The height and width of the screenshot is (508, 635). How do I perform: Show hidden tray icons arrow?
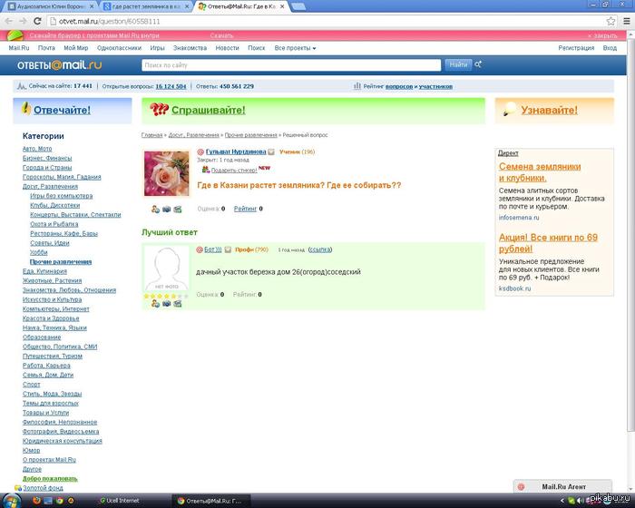click(x=562, y=501)
